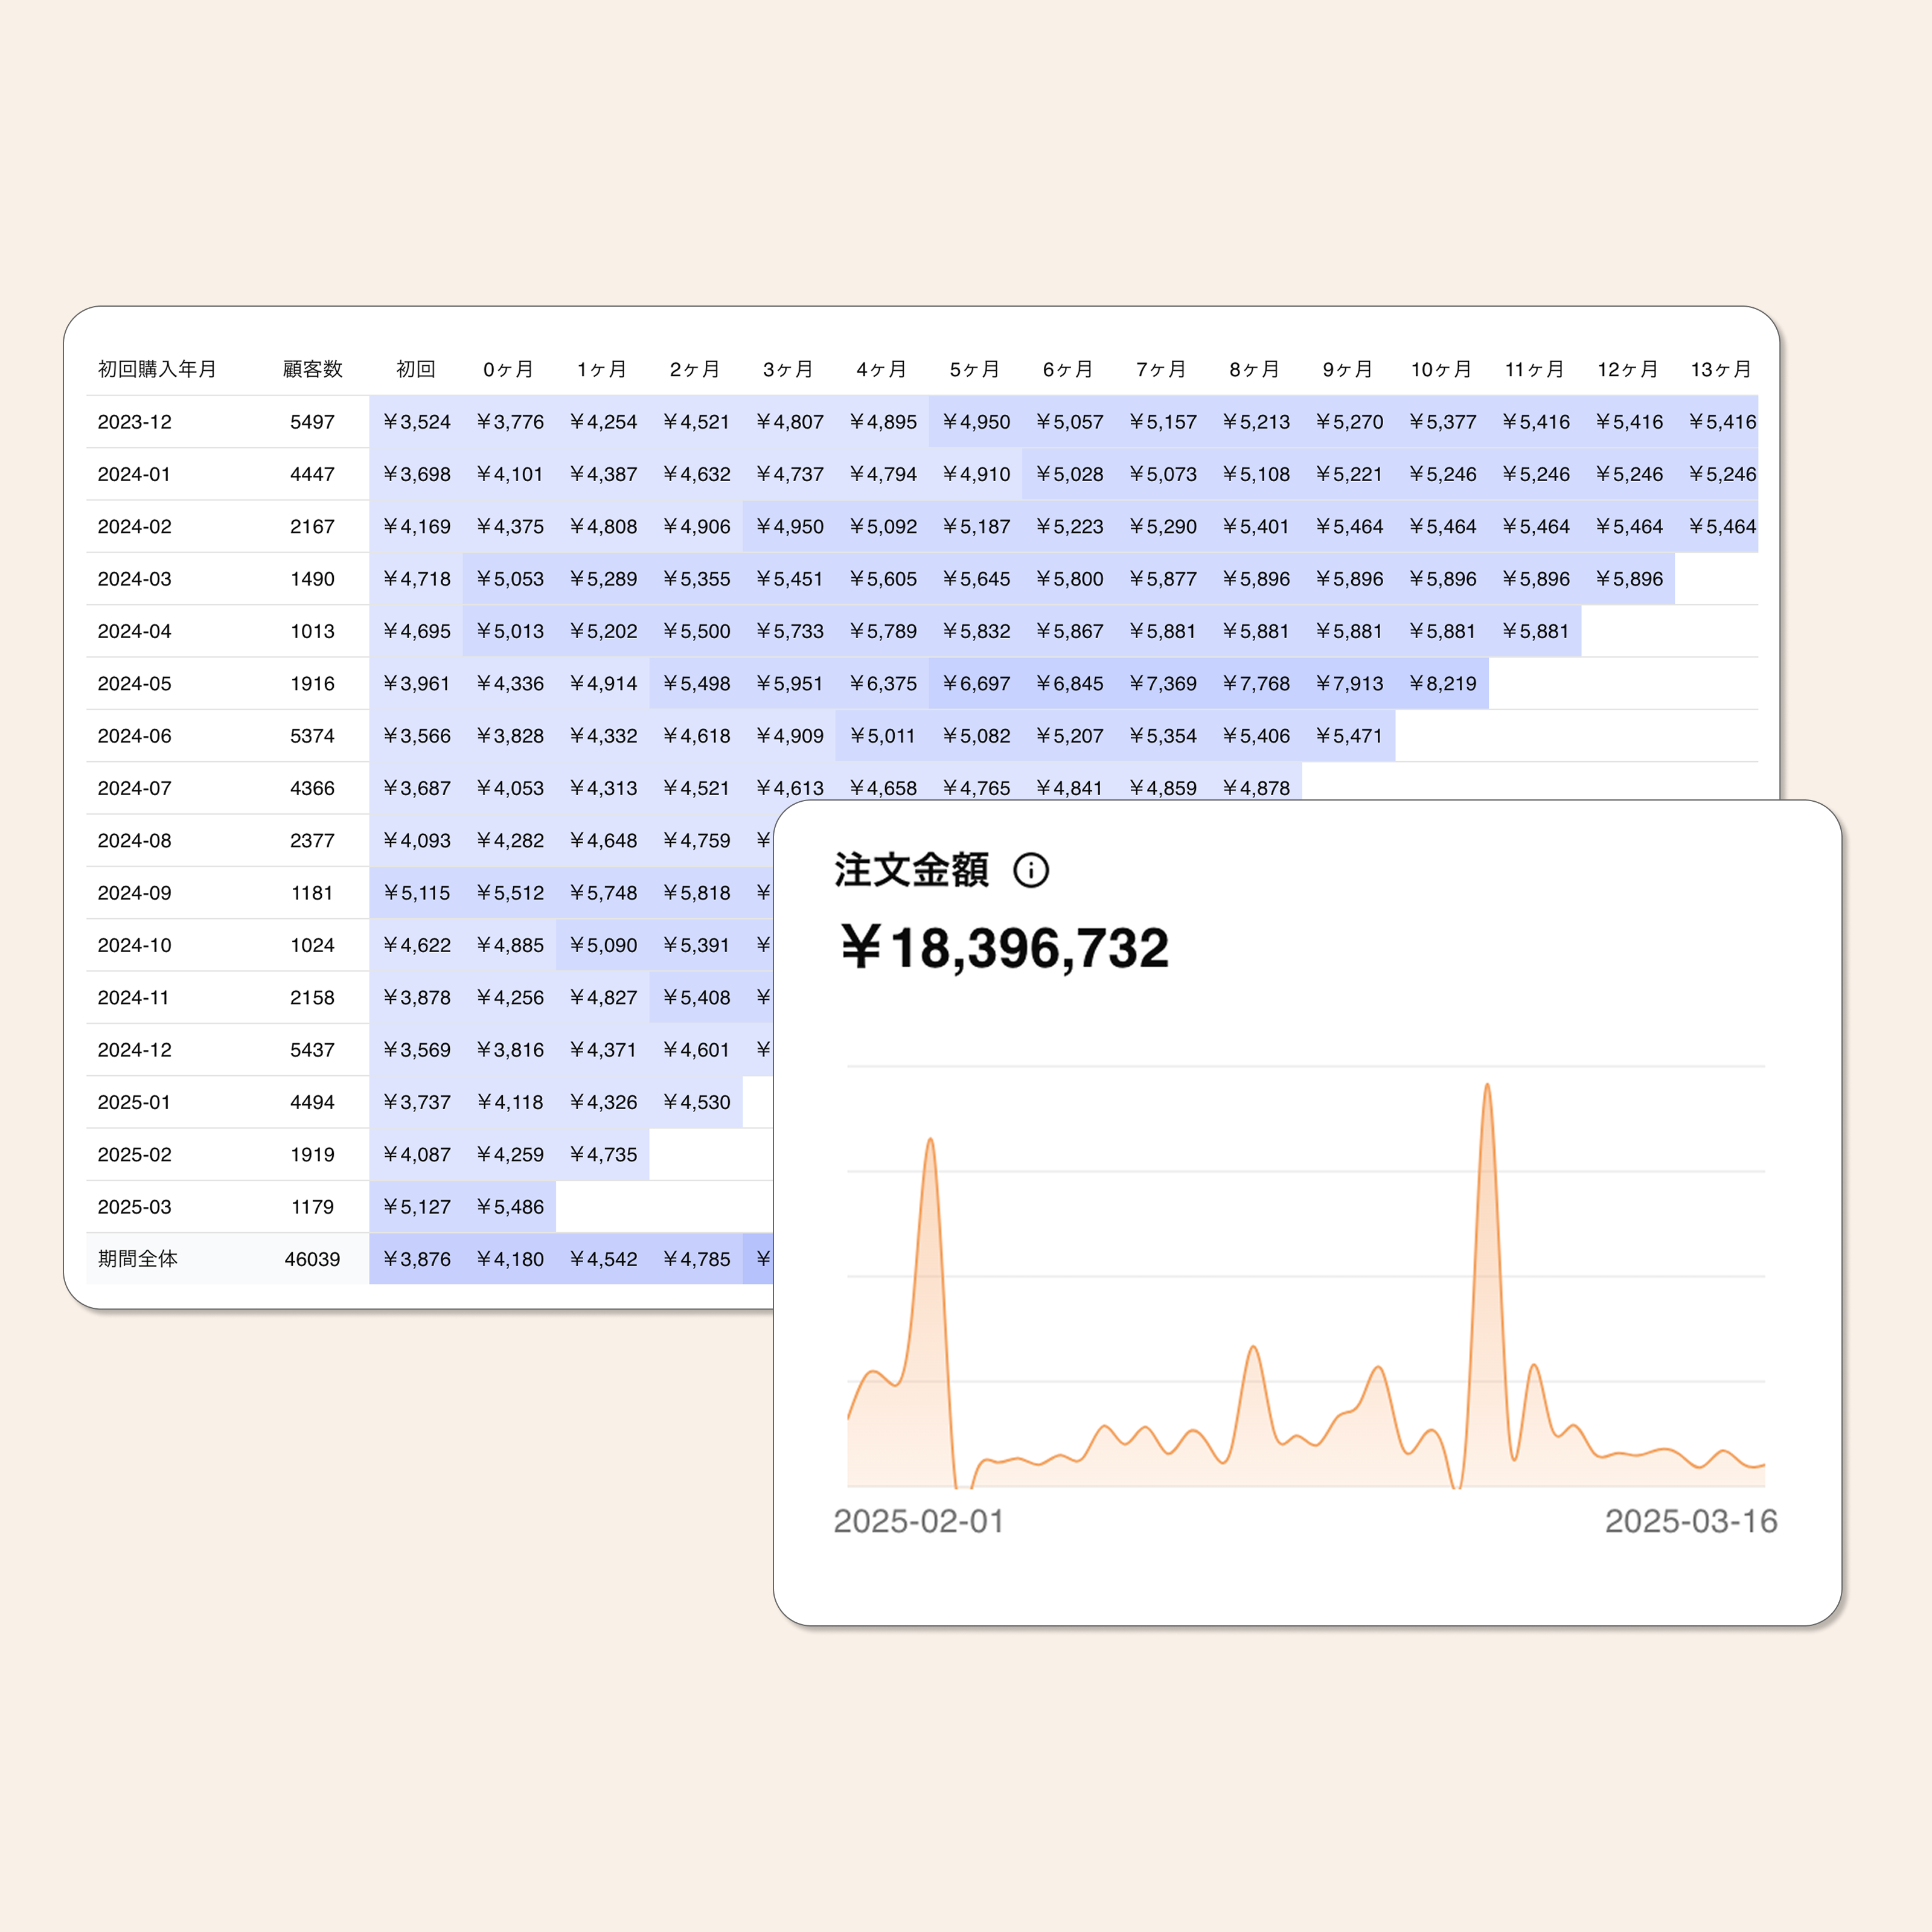1932x1932 pixels.
Task: Click the 顧客数 column header
Action: tap(312, 369)
